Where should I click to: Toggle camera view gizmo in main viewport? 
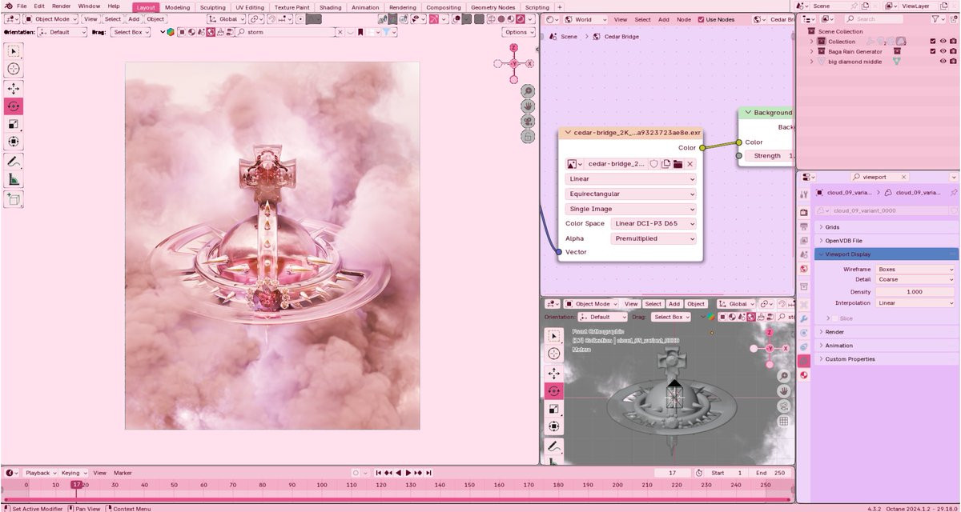tap(528, 122)
